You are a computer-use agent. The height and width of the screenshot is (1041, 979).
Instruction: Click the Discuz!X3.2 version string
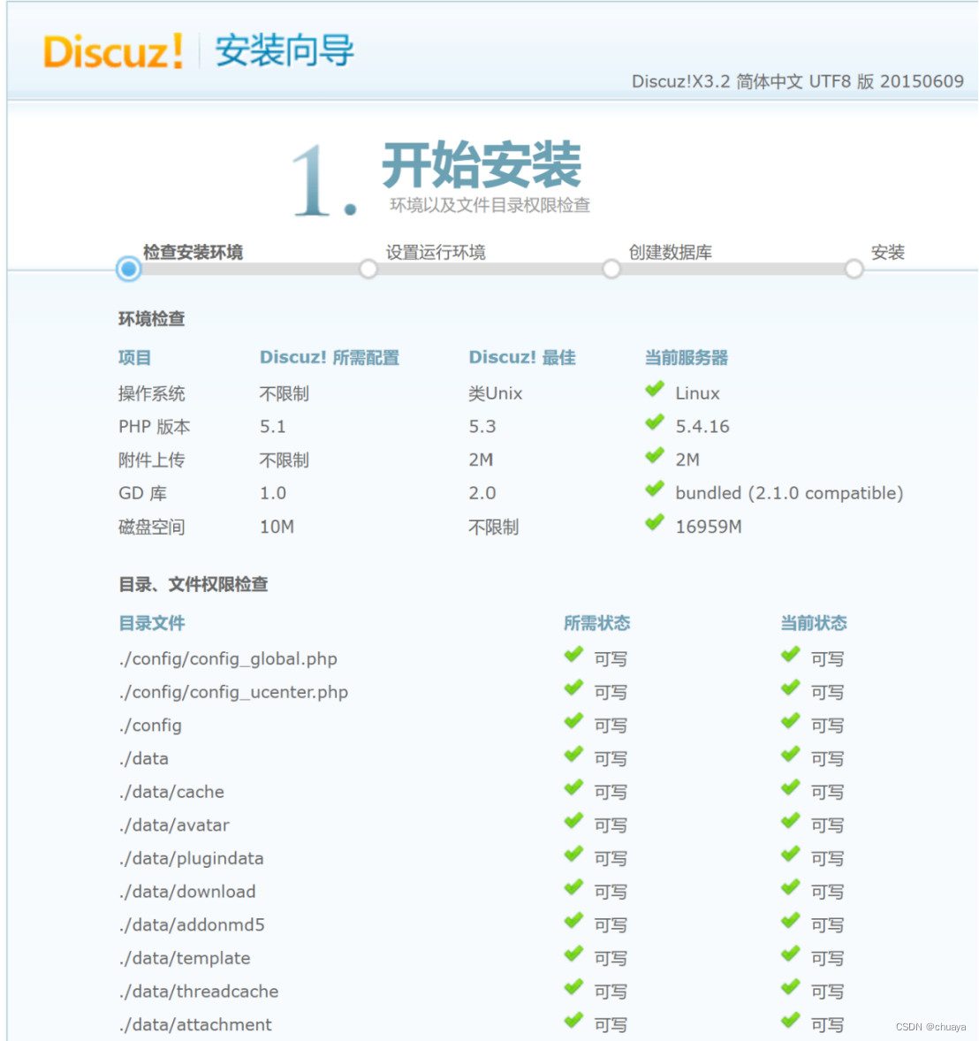point(798,81)
